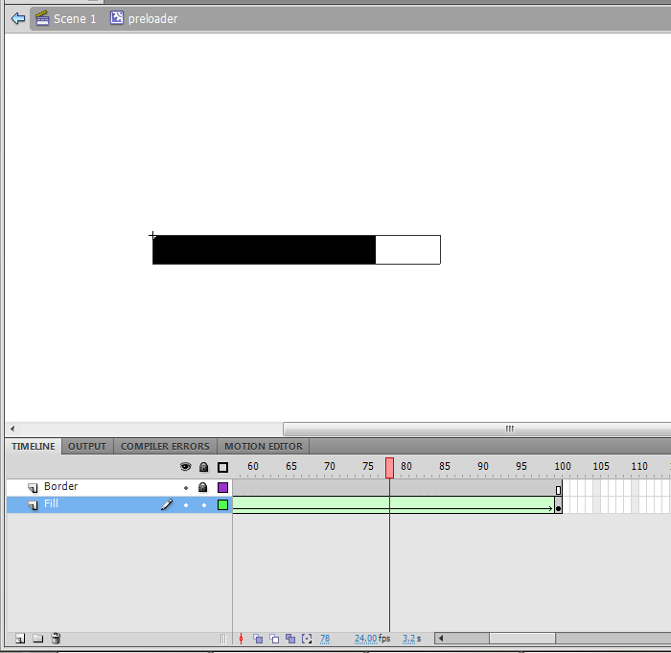The width and height of the screenshot is (671, 653).
Task: Open the Compiler Errors tab
Action: (x=165, y=446)
